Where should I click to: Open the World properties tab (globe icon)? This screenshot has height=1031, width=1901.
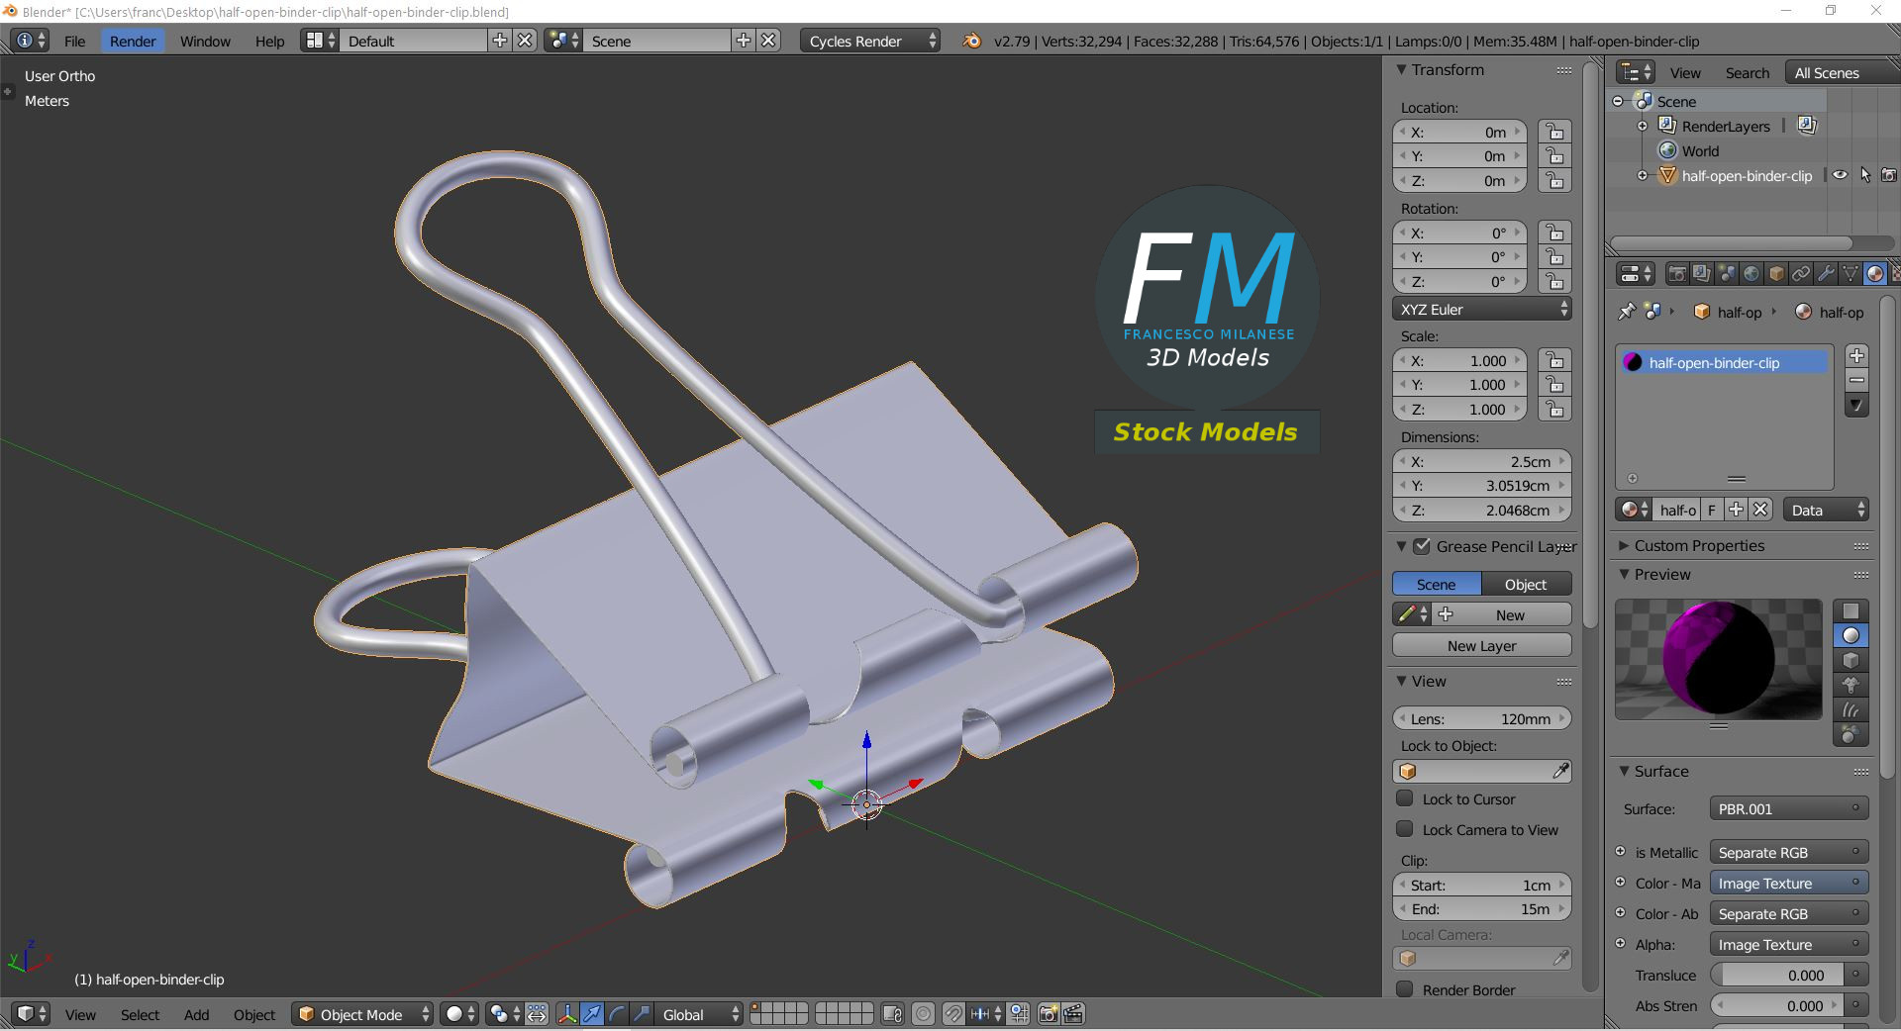click(1751, 274)
